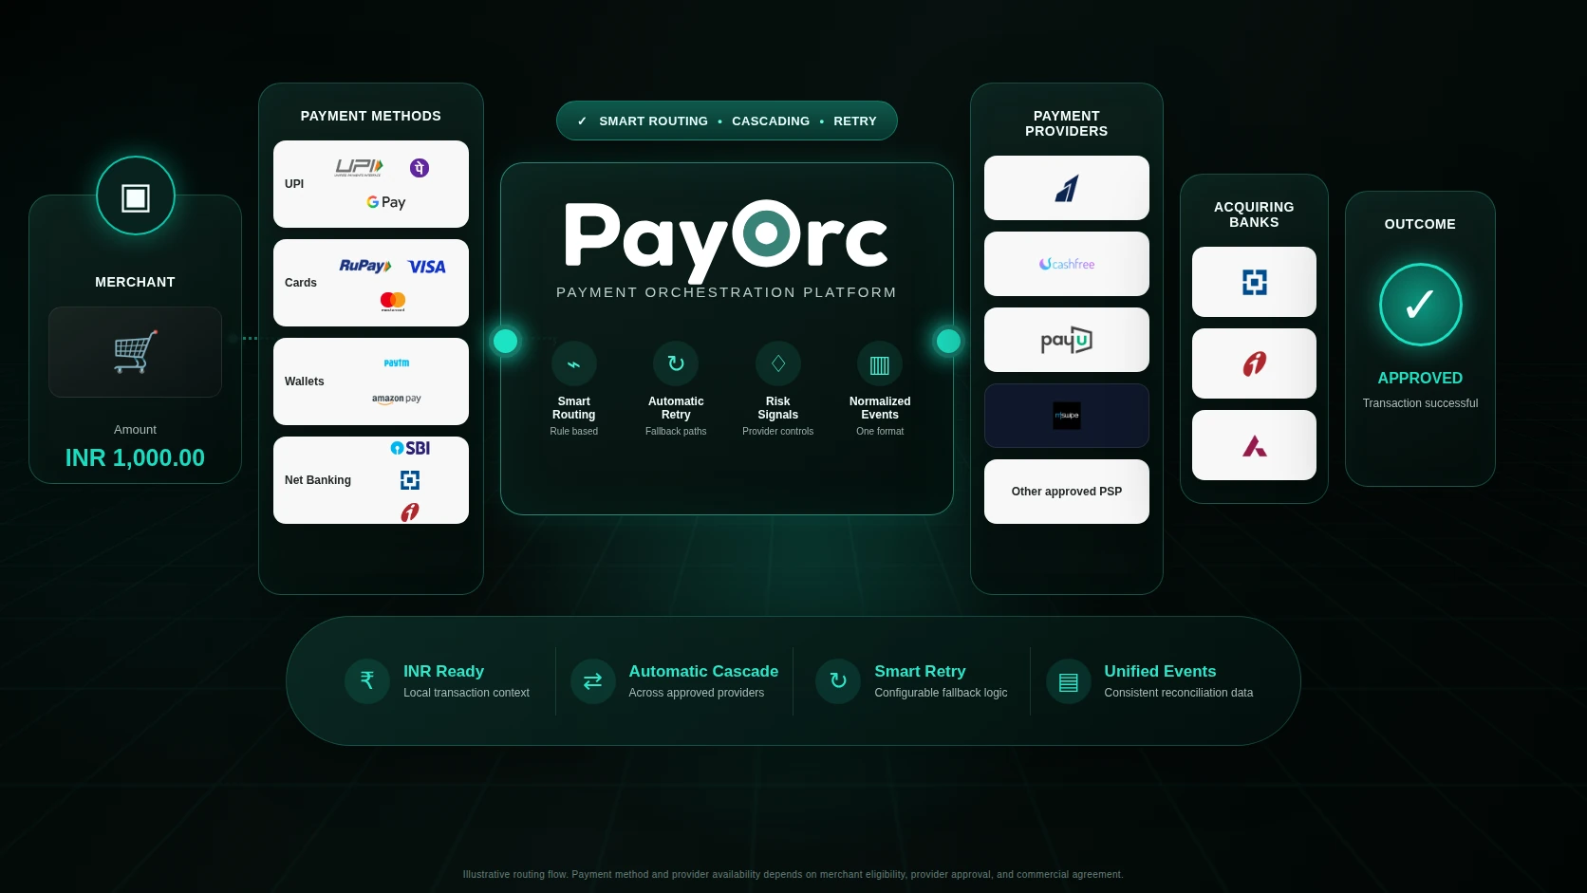Click the Automatic Cascade title
Image resolution: width=1587 pixels, height=893 pixels.
coord(703,672)
